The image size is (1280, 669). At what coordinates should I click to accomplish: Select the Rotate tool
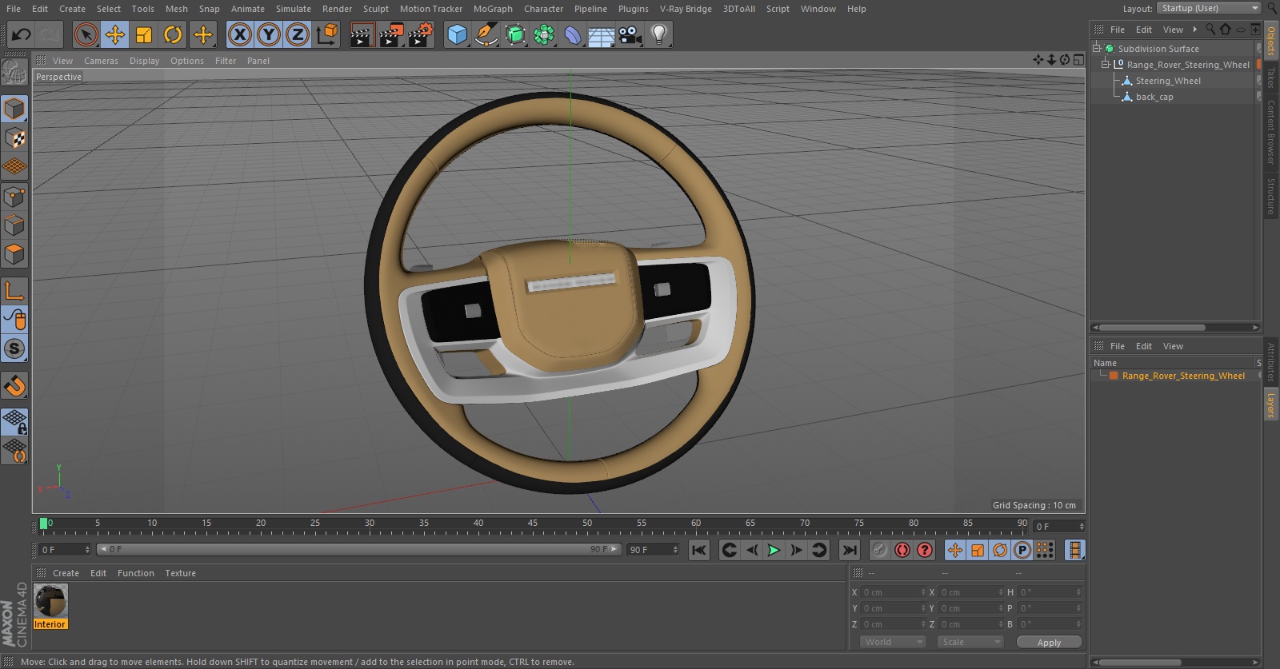(x=173, y=34)
